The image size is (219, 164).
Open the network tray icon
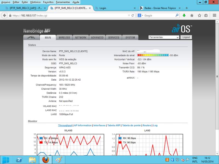177,160
